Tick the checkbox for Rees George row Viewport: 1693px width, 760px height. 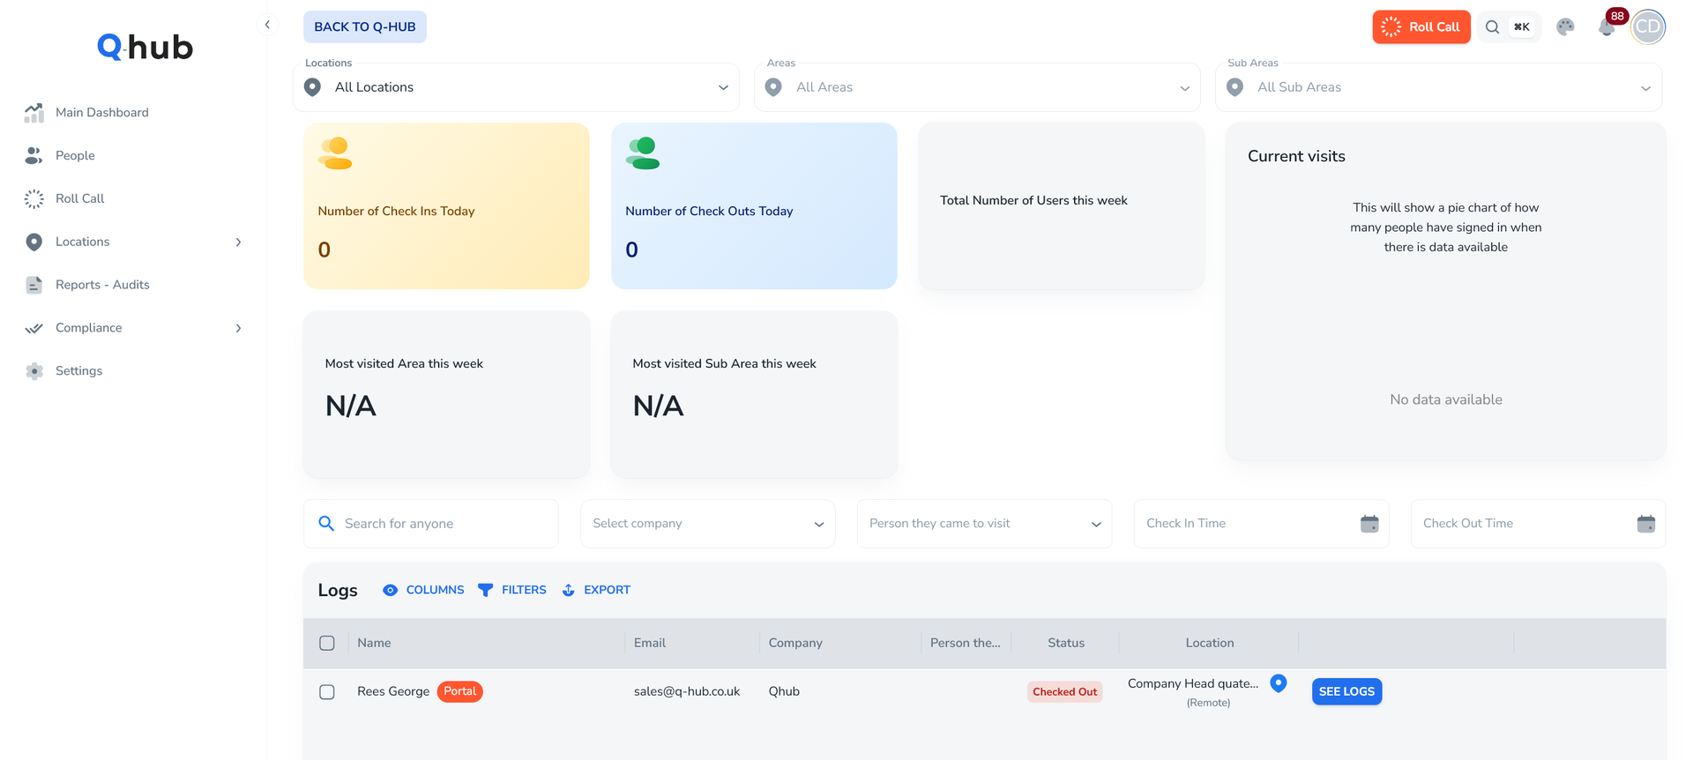pyautogui.click(x=327, y=692)
